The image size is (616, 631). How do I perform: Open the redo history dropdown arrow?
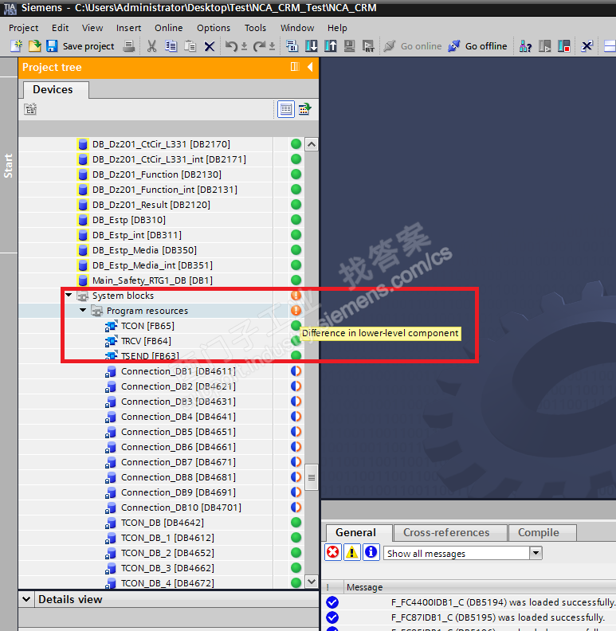pos(273,47)
